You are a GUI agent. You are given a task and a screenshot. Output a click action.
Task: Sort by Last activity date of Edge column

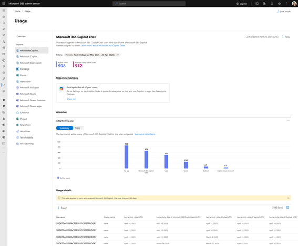coord(219,217)
